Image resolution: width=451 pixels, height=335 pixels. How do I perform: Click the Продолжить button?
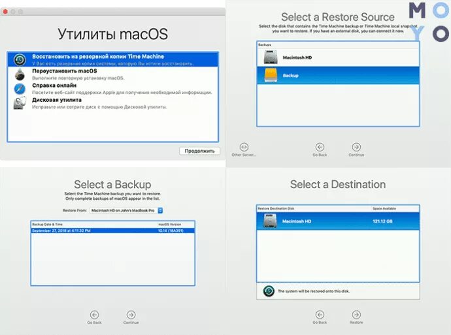tap(199, 151)
